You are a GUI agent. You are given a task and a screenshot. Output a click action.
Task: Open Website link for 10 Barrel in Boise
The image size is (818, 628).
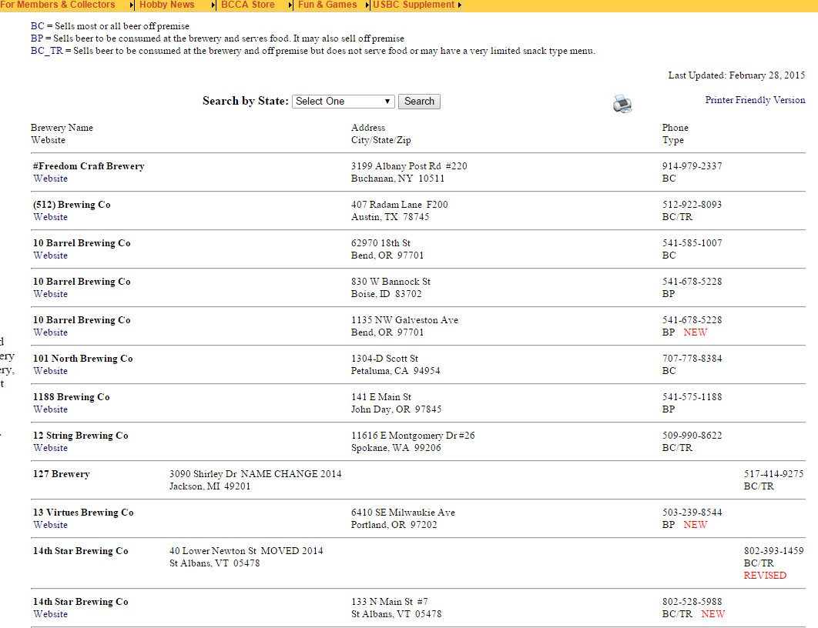(51, 294)
